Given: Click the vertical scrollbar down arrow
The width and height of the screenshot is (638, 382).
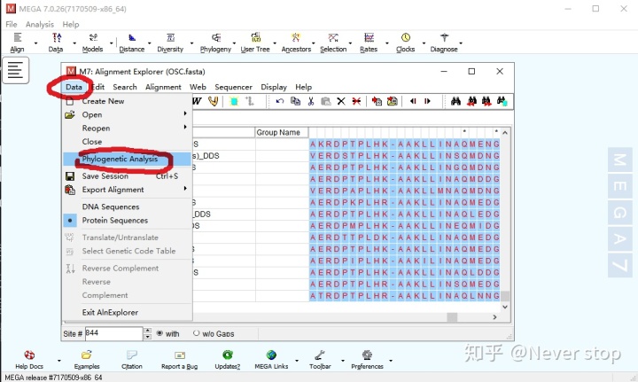Looking at the screenshot, I should tap(505, 308).
